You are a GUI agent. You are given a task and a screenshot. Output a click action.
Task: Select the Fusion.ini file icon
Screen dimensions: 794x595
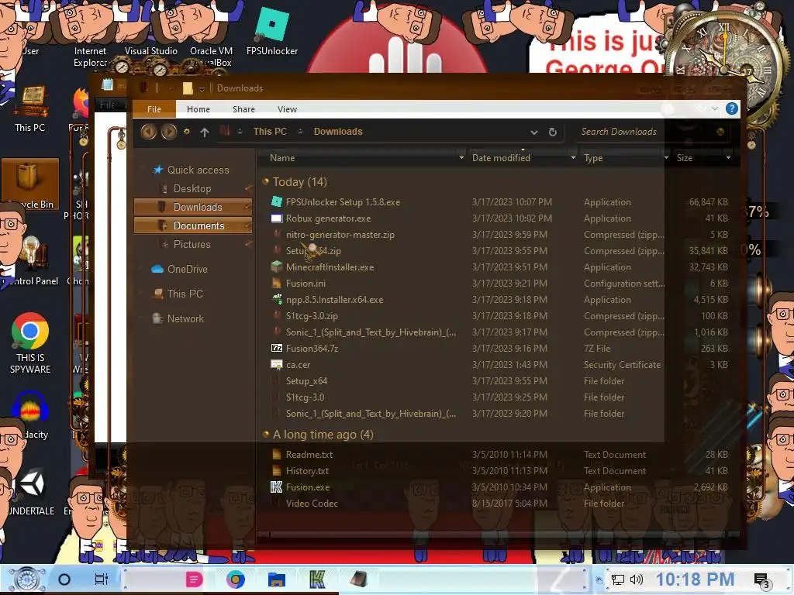(277, 284)
